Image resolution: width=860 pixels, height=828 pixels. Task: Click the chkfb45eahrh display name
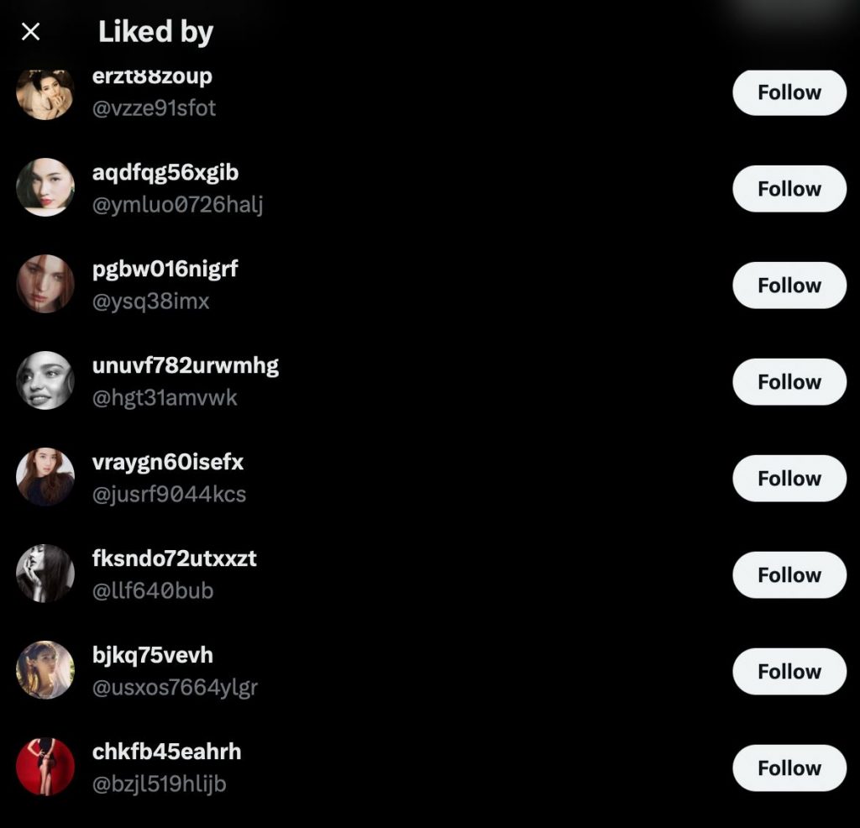point(166,752)
